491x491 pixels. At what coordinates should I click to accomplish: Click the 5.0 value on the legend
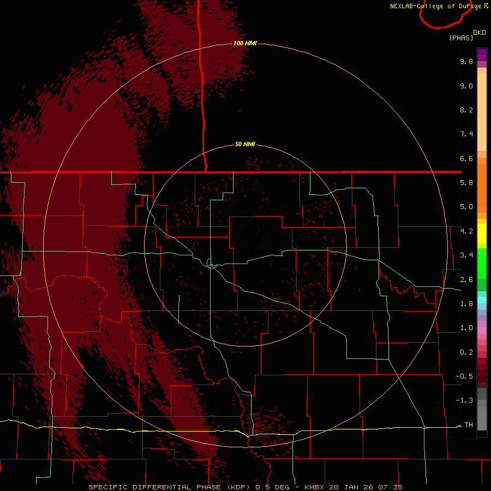click(466, 207)
